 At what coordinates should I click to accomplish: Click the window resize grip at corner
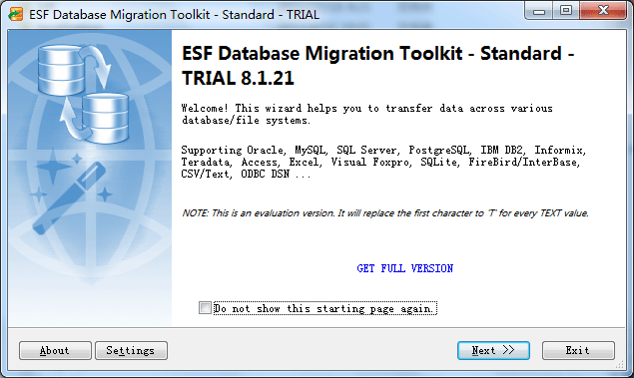[x=620, y=365]
